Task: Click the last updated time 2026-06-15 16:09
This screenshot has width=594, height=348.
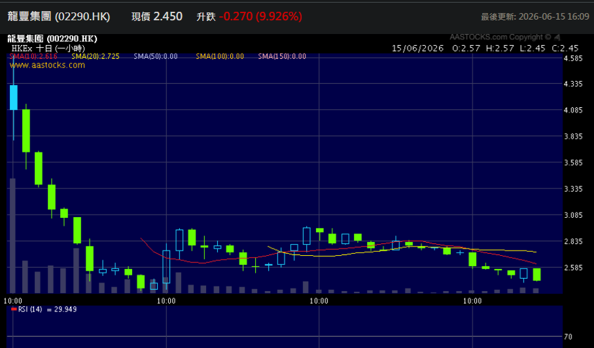Action: [554, 16]
